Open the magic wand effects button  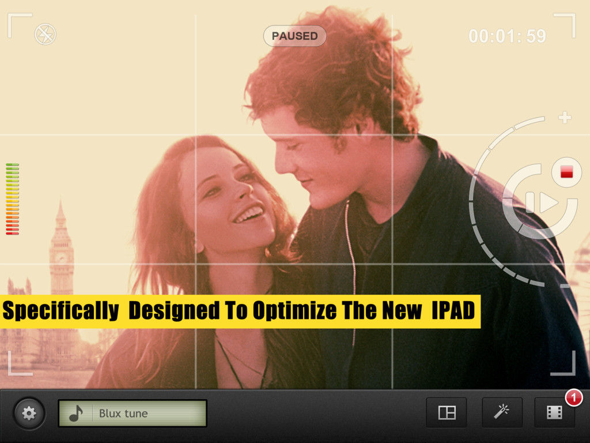coord(502,412)
